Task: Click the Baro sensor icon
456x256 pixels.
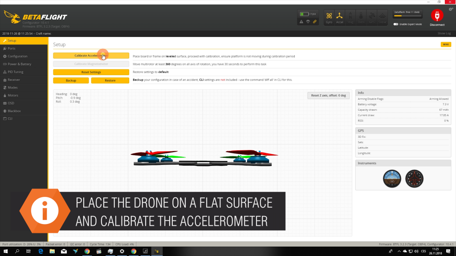Action: click(x=361, y=18)
